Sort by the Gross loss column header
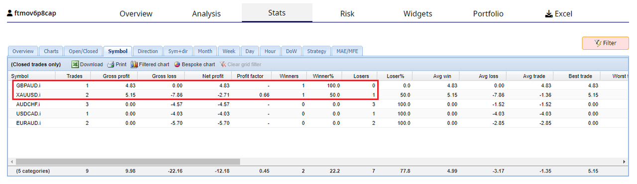Viewport: 637px width, 184px height. [x=161, y=76]
